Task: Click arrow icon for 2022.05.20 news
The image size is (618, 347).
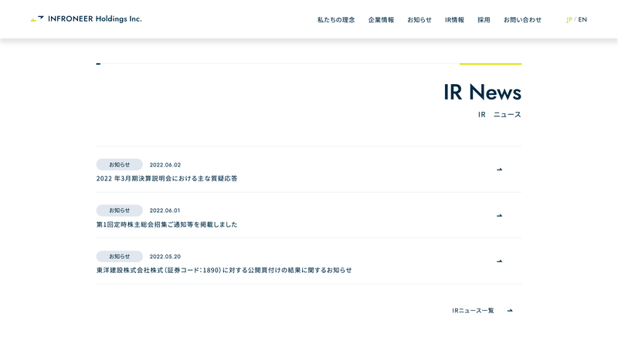Action: [x=499, y=261]
